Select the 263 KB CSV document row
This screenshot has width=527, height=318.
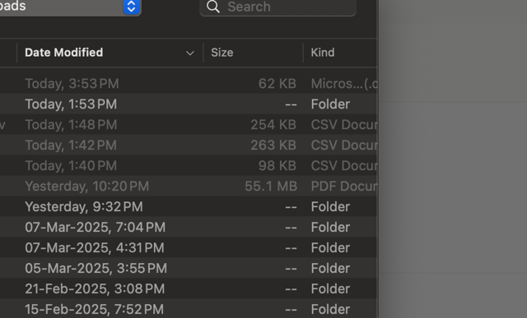[189, 145]
